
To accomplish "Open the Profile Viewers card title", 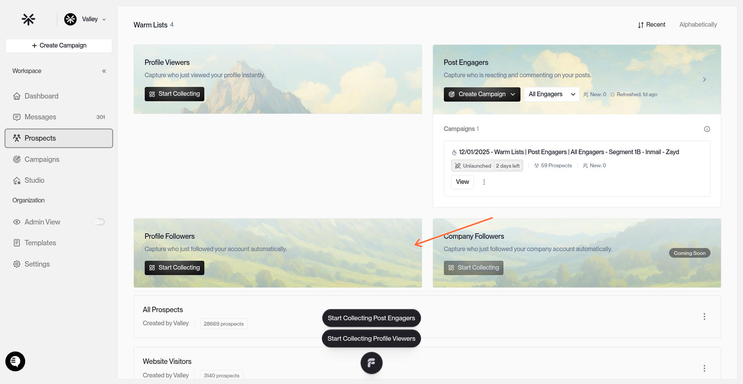I will (x=167, y=63).
